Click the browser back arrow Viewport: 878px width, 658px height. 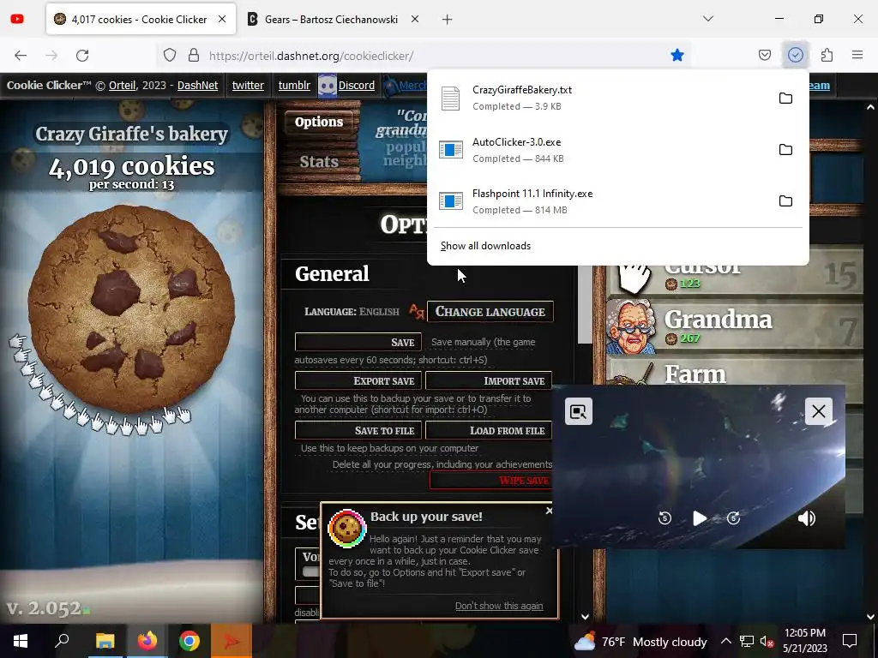click(x=21, y=55)
